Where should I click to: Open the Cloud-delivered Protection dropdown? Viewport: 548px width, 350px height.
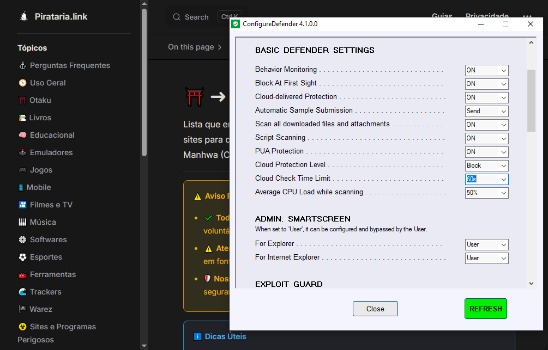pos(486,97)
